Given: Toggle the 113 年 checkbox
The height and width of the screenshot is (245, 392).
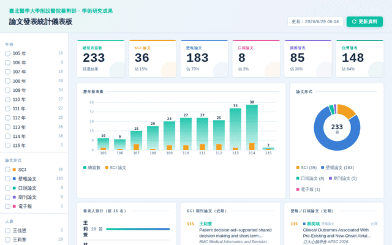Looking at the screenshot, I should pyautogui.click(x=8, y=127).
